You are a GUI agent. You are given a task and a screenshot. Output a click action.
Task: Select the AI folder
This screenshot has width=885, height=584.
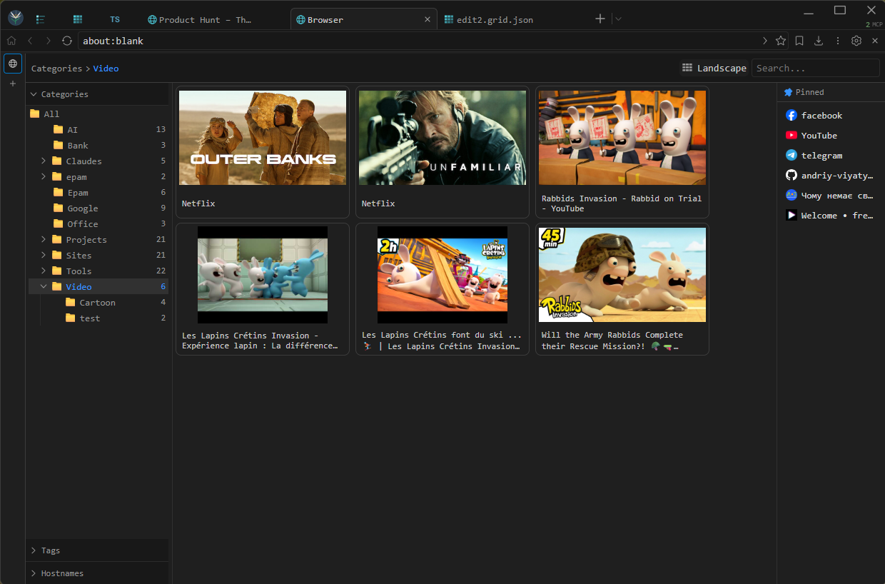pos(98,130)
